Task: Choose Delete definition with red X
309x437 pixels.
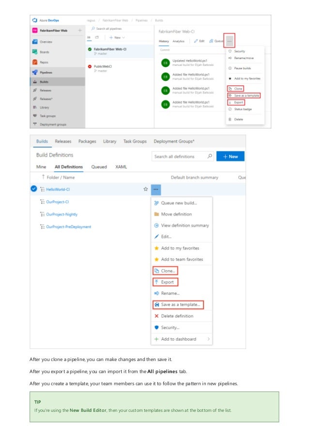Action: pos(182,316)
